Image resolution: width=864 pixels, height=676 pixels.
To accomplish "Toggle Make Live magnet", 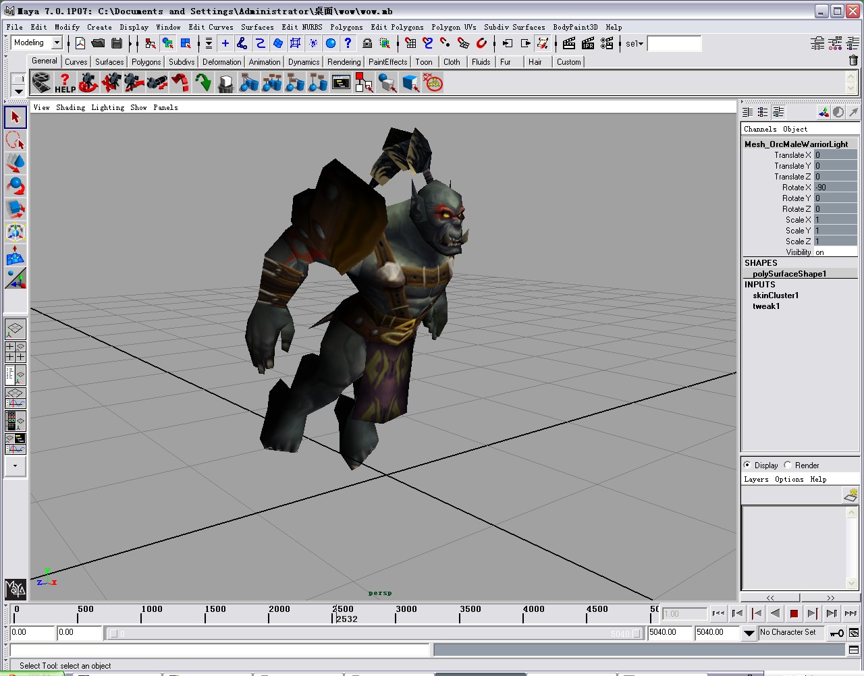I will pyautogui.click(x=481, y=43).
